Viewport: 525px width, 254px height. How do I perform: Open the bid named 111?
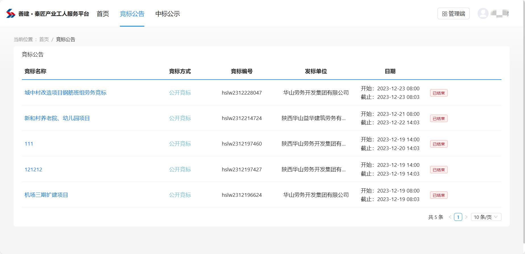tap(29, 144)
